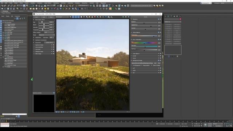Toggle Hardware Acceleration checkbox
Screen dimensions: 233x131
coord(33,40)
